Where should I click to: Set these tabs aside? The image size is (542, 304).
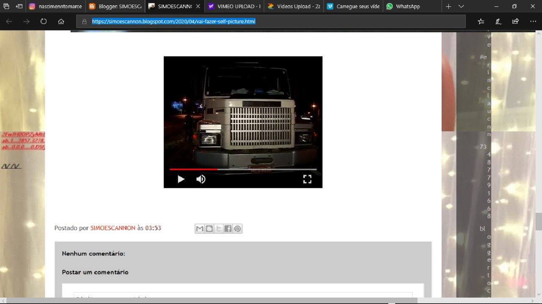coord(19,6)
